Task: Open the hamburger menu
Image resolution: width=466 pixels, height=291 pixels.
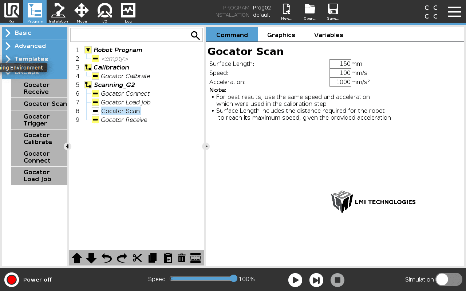Action: (x=454, y=12)
